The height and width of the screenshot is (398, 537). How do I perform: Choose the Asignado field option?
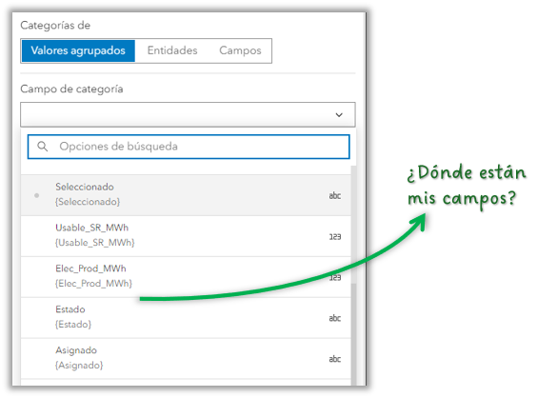(x=186, y=358)
